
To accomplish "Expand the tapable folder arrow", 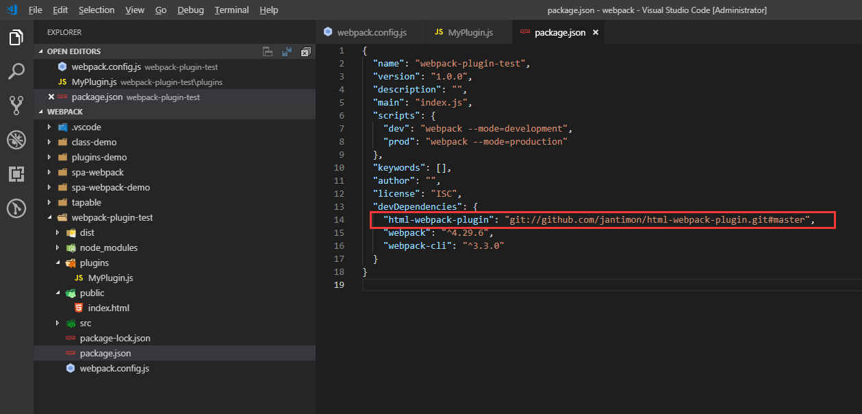I will click(x=49, y=203).
